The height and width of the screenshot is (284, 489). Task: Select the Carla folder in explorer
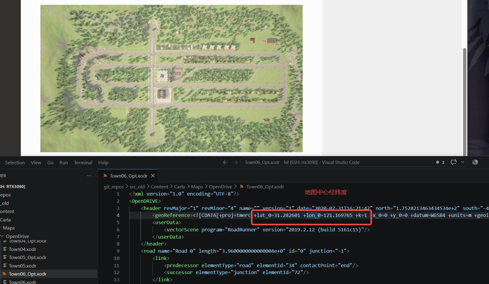coord(5,220)
